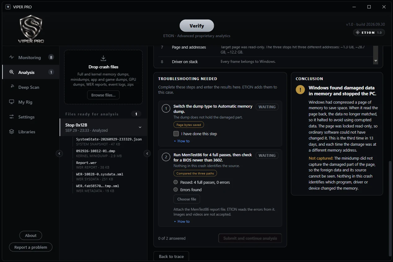
Task: Click step 1 WAITING status label
Action: pyautogui.click(x=267, y=107)
